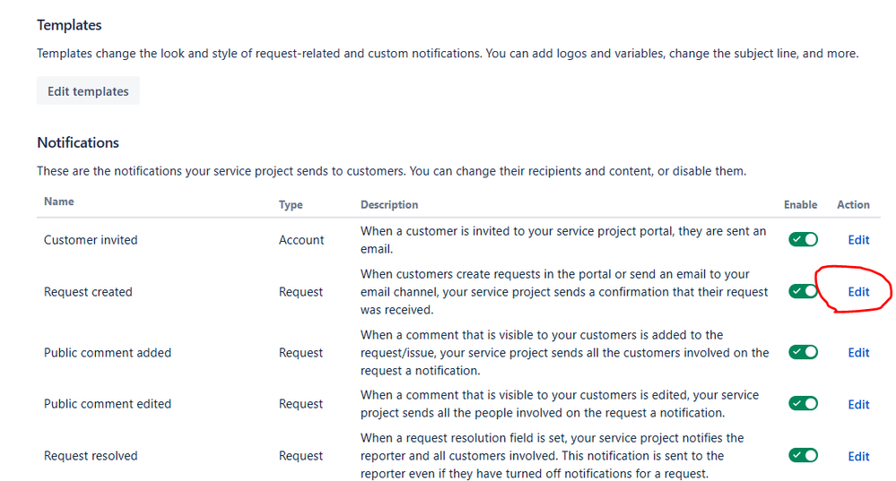Screen dimensions: 896x481
Task: Select Edit for Public comment edited
Action: pos(858,405)
